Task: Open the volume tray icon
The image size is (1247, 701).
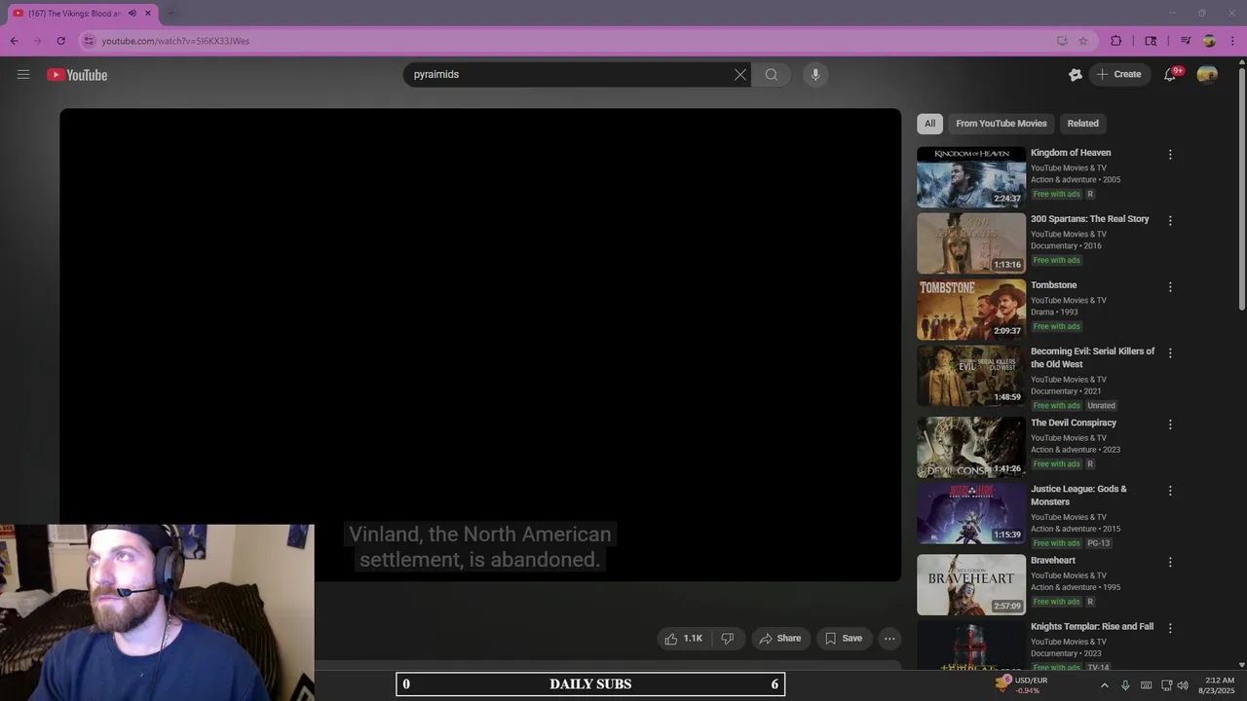Action: click(1183, 685)
